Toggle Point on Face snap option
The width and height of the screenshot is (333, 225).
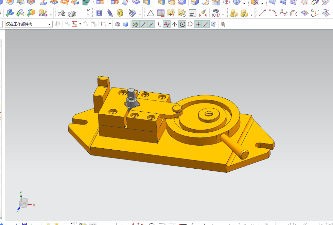coord(213,24)
